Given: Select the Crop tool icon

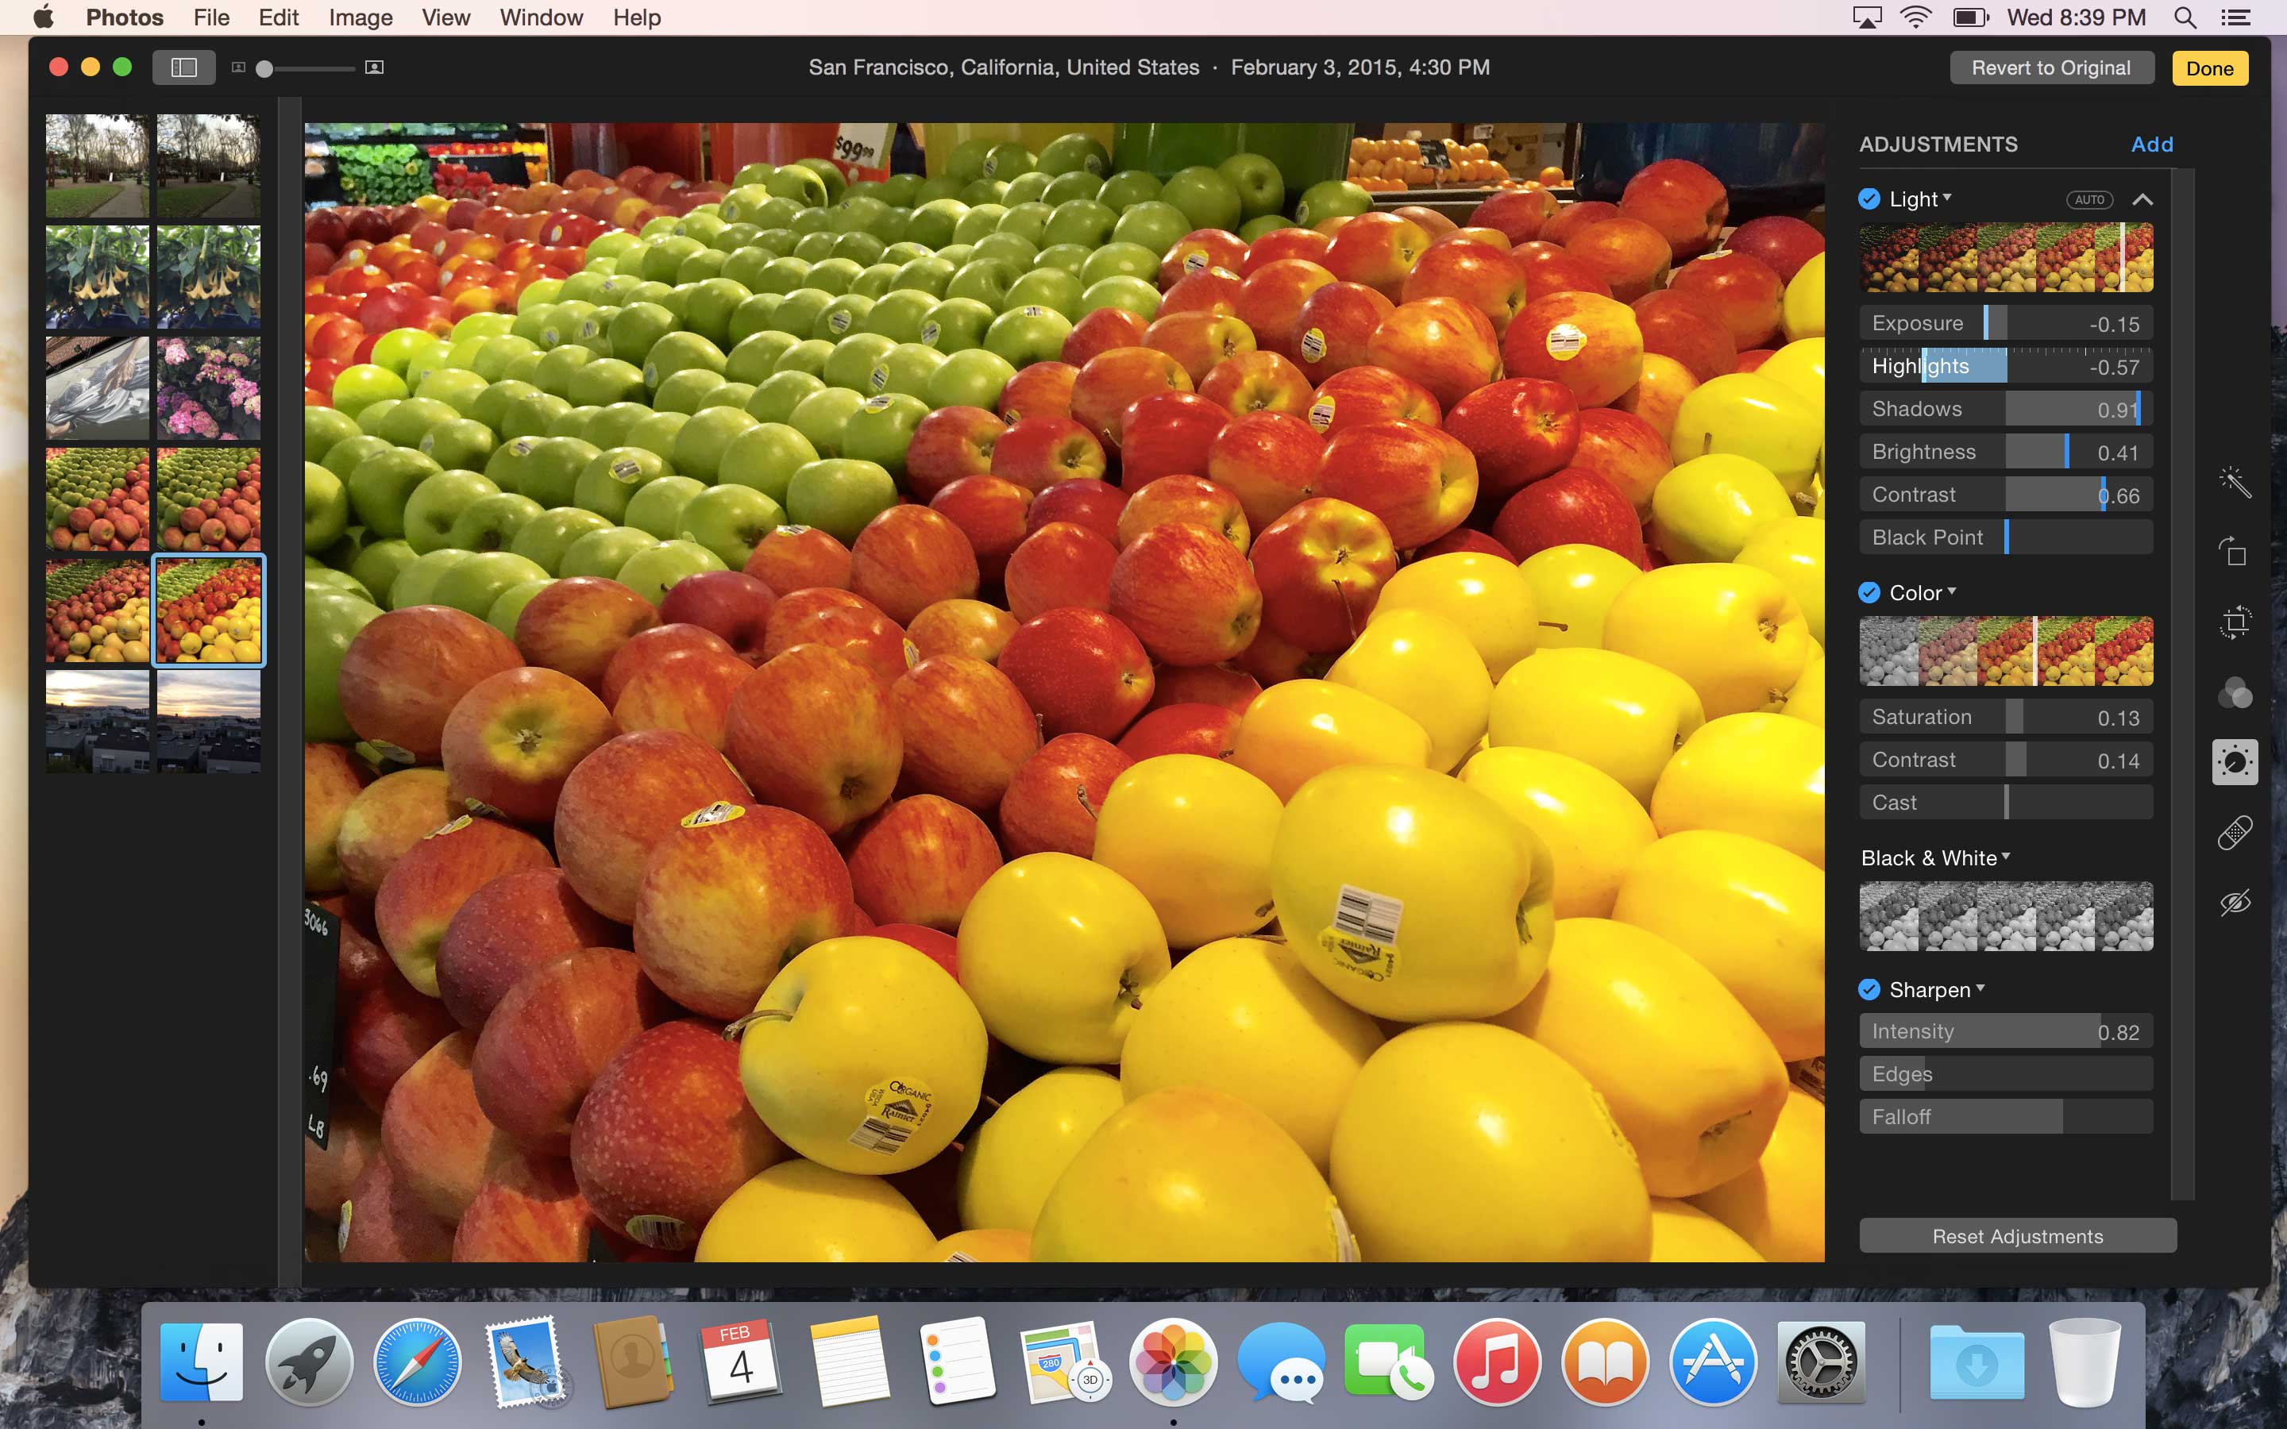Looking at the screenshot, I should pyautogui.click(x=2235, y=622).
